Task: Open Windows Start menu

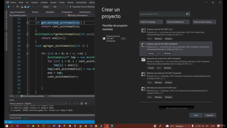Action: [7, 126]
